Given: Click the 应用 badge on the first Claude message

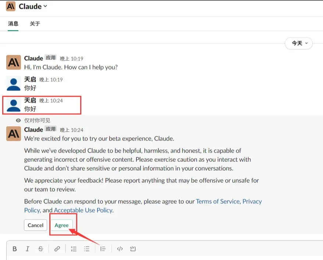Looking at the screenshot, I should tap(51, 58).
